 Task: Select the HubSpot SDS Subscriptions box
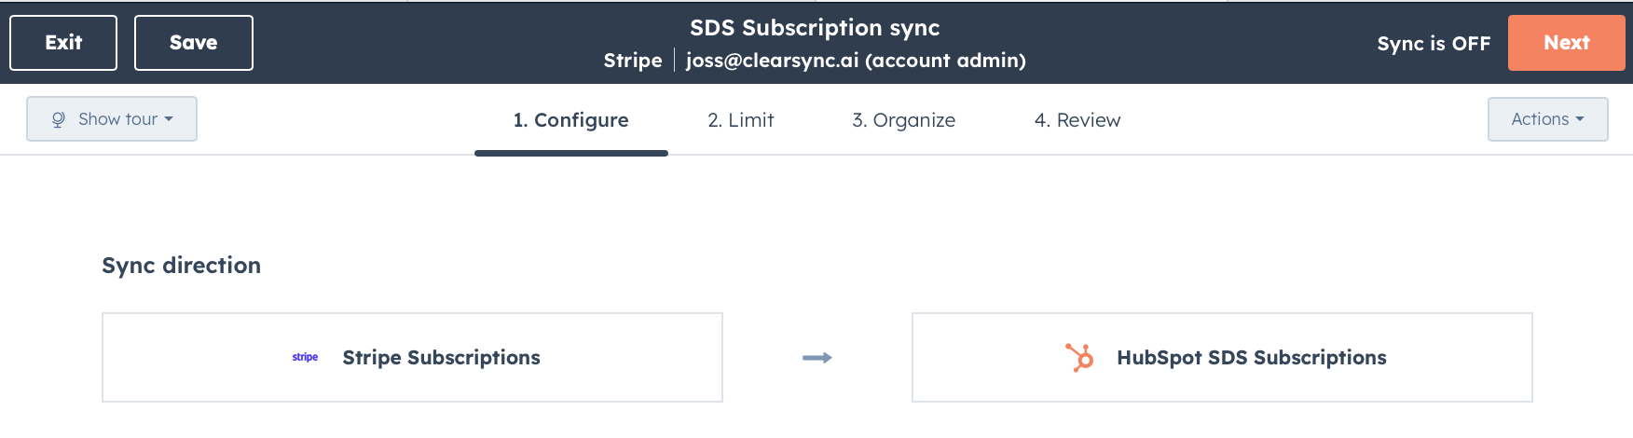1222,358
